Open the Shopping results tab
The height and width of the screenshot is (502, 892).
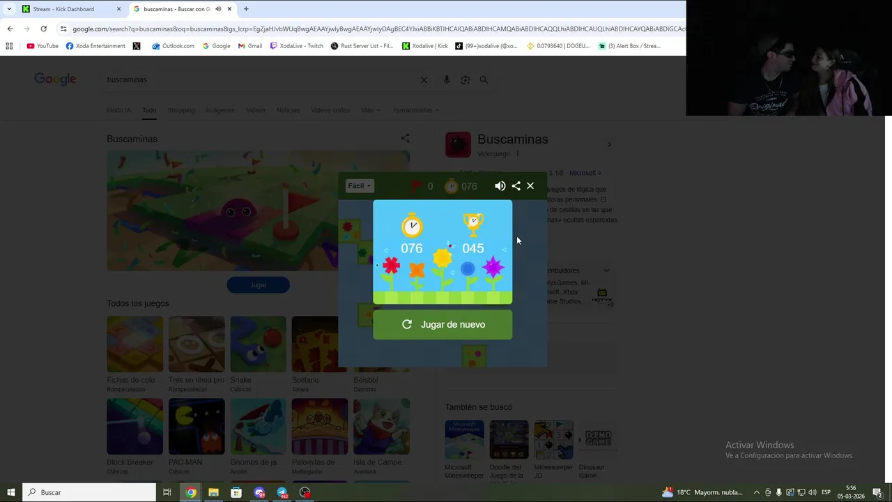pos(181,110)
